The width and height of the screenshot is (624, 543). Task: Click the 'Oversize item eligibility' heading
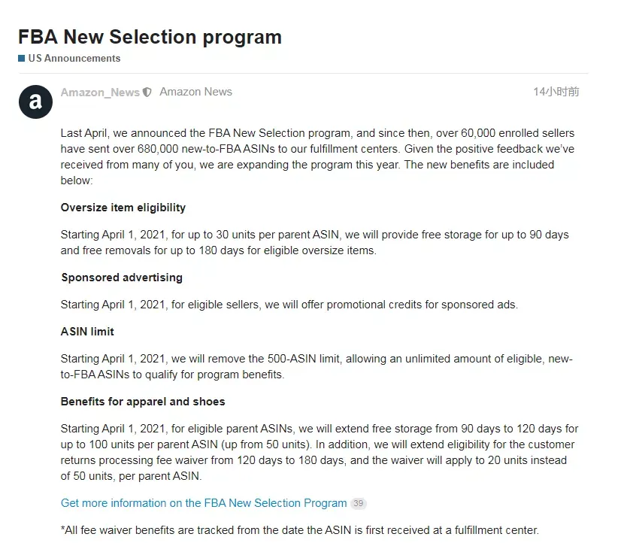pyautogui.click(x=123, y=208)
